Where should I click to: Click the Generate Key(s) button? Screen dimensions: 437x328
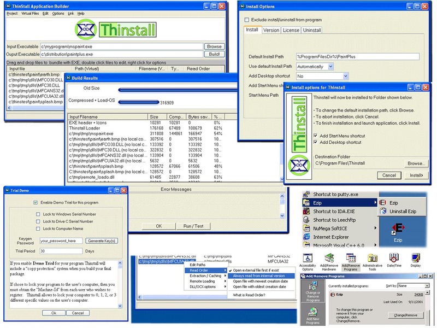tap(102, 241)
